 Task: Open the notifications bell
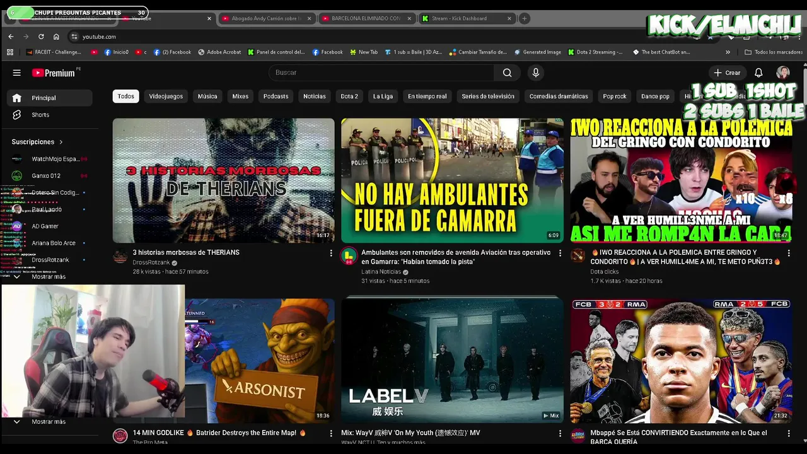click(758, 73)
